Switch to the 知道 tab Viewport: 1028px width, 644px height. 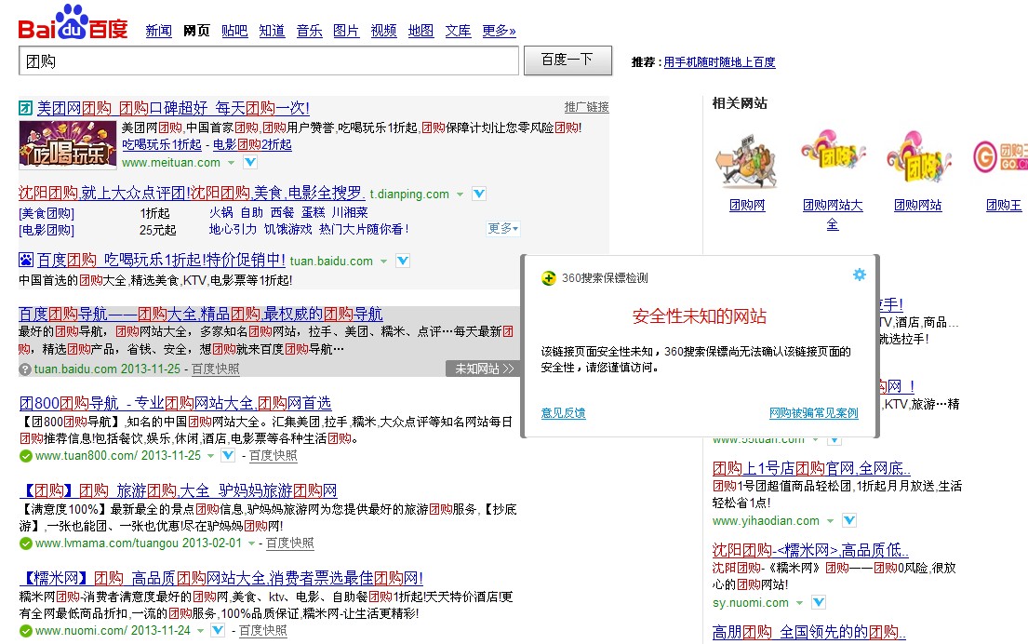click(x=272, y=30)
